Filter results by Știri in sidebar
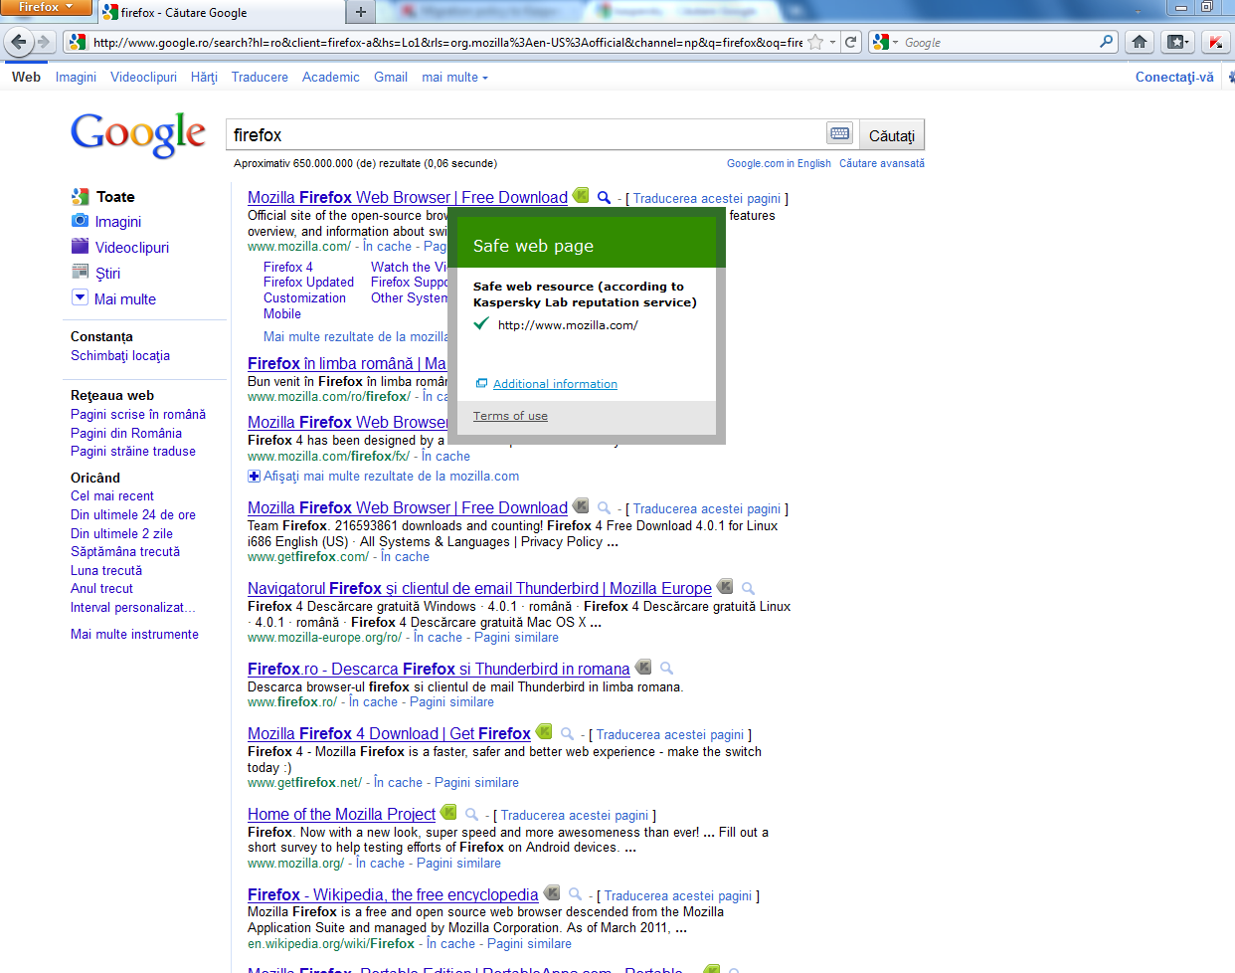 click(x=96, y=273)
